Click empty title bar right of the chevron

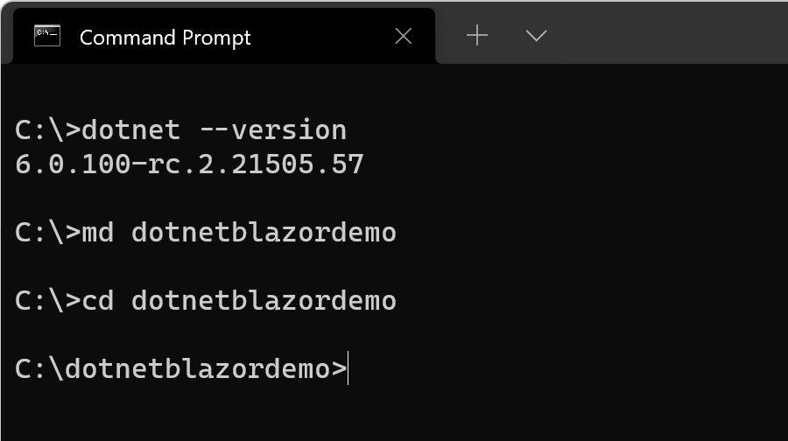click(674, 35)
